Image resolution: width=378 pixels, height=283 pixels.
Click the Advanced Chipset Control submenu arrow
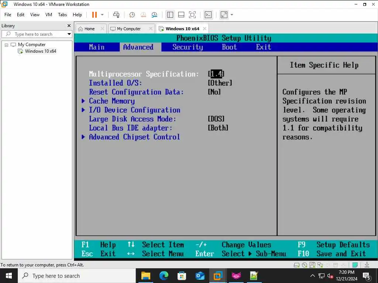83,137
